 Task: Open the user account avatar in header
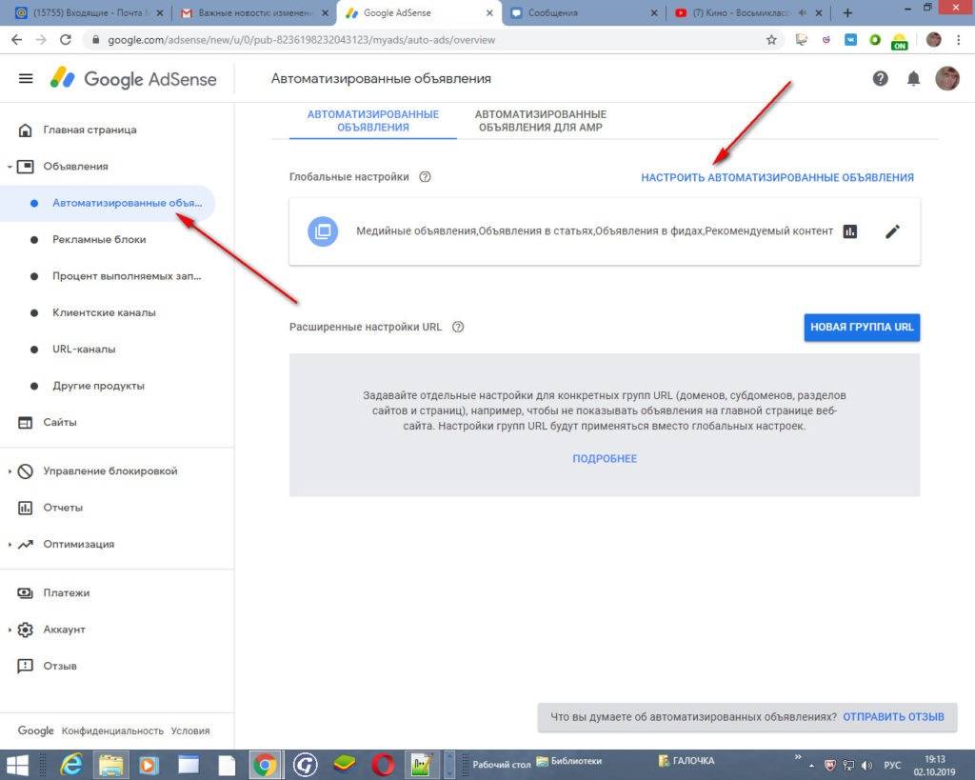(x=946, y=79)
